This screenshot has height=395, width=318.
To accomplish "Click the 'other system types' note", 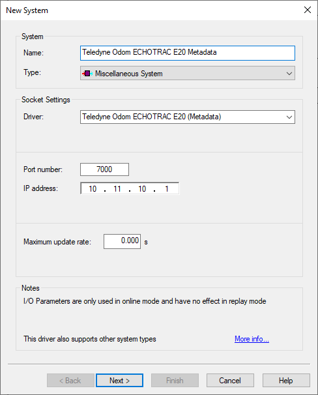I will point(90,339).
